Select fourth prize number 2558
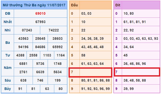 click(x=33, y=55)
